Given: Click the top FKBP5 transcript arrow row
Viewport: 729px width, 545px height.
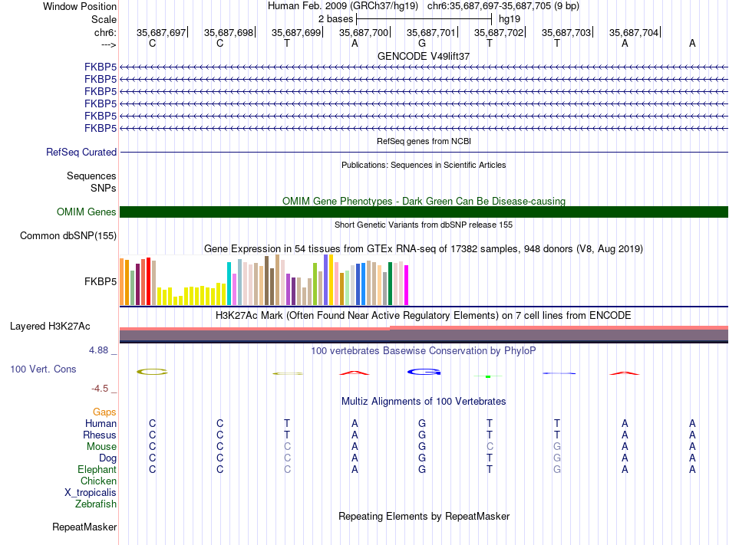Looking at the screenshot, I should pyautogui.click(x=424, y=67).
